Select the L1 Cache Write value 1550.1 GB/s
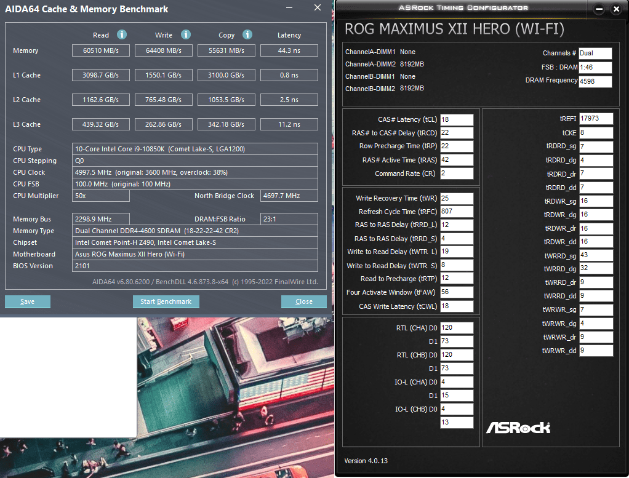The width and height of the screenshot is (629, 478). [164, 75]
